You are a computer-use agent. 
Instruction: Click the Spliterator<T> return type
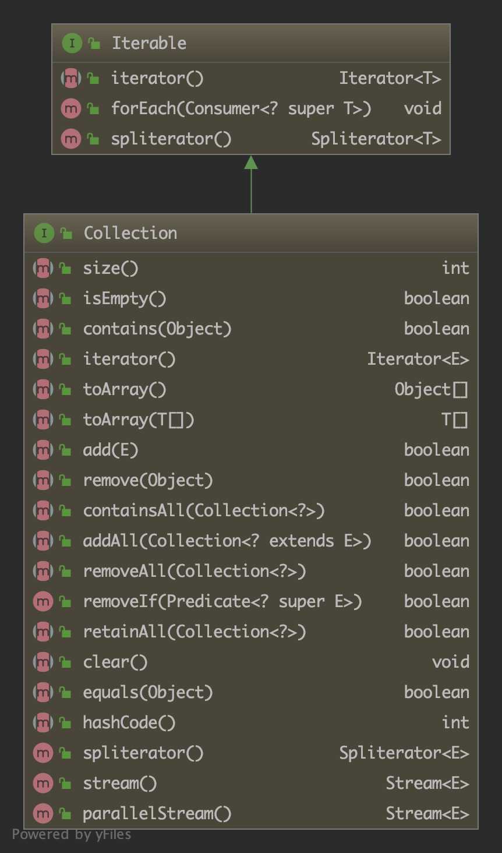[376, 139]
